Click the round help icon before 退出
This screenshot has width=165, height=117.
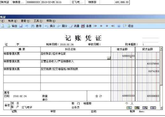click(x=119, y=26)
